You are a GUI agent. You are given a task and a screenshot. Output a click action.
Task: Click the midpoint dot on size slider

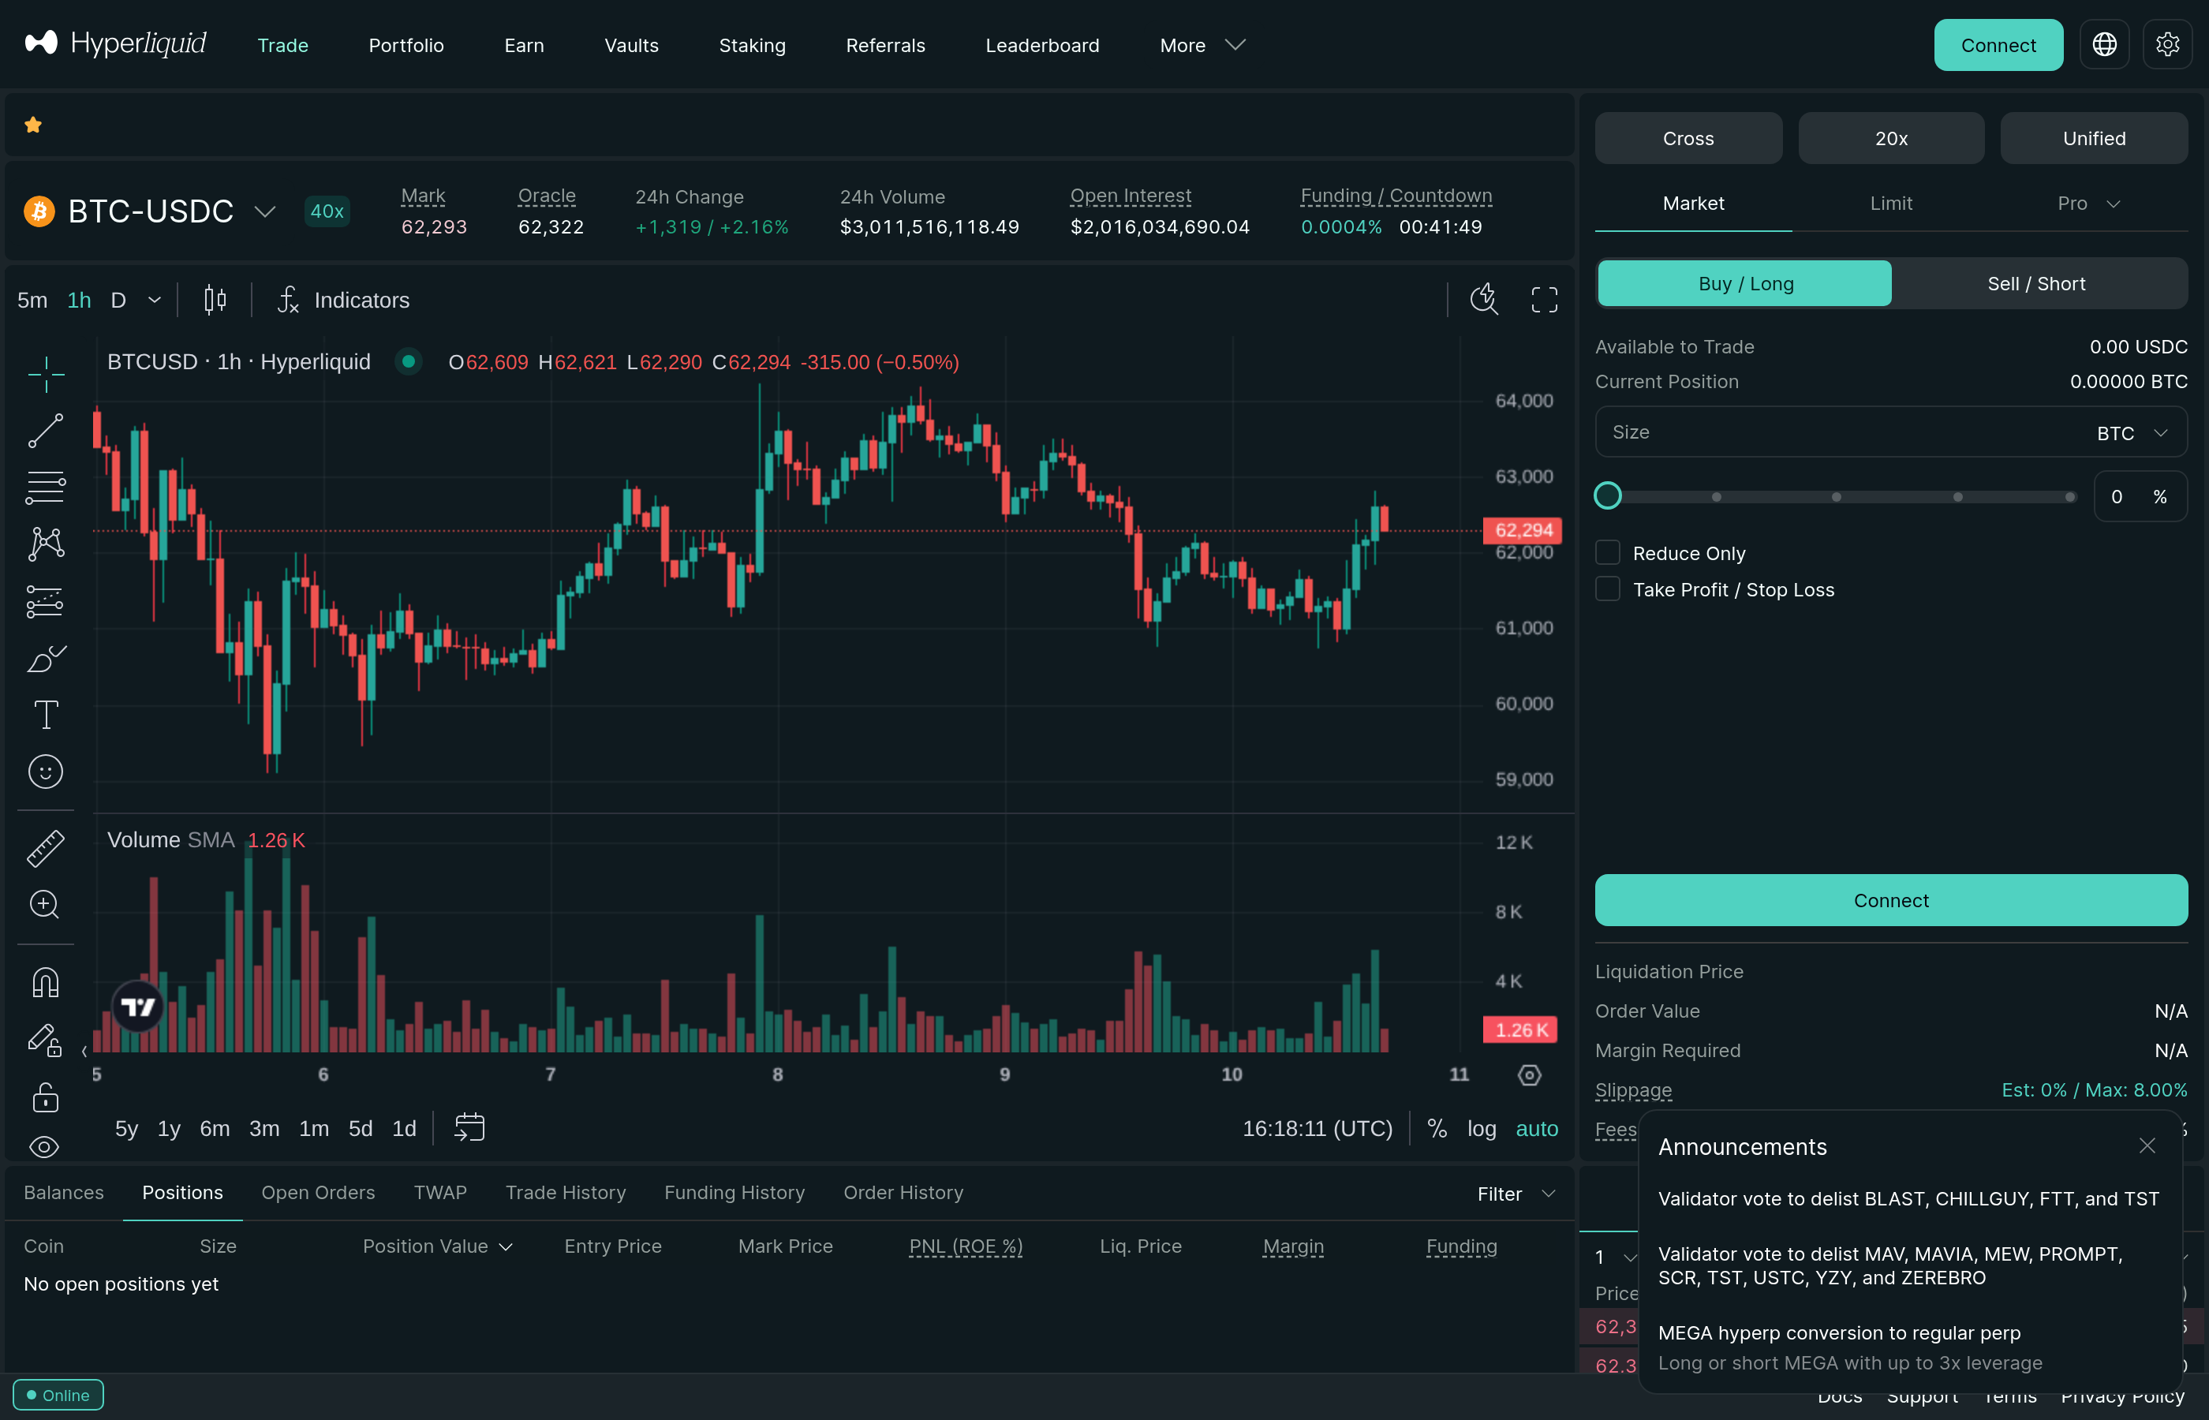pos(1836,497)
